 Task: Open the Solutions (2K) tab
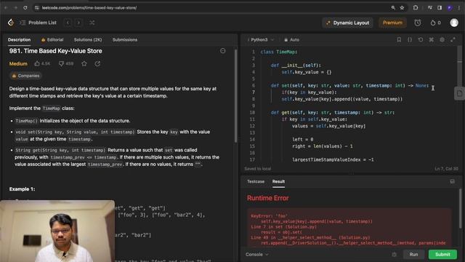point(88,40)
